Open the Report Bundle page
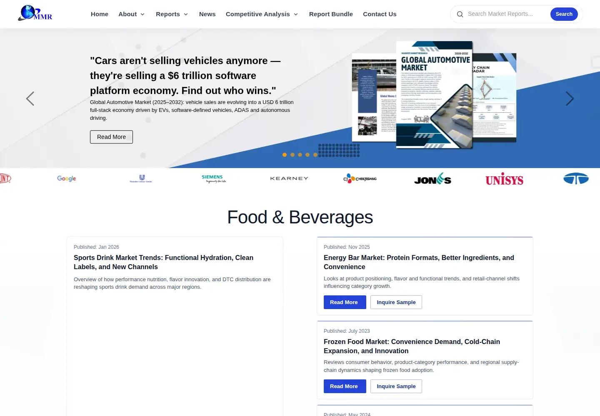This screenshot has height=416, width=600. point(331,14)
